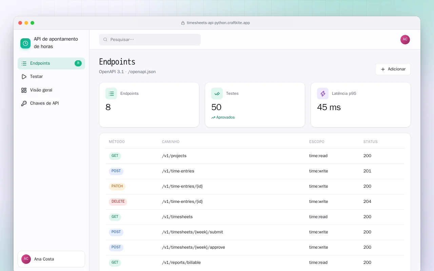Image resolution: width=434 pixels, height=271 pixels.
Task: Click the 201 status value
Action: [x=367, y=171]
